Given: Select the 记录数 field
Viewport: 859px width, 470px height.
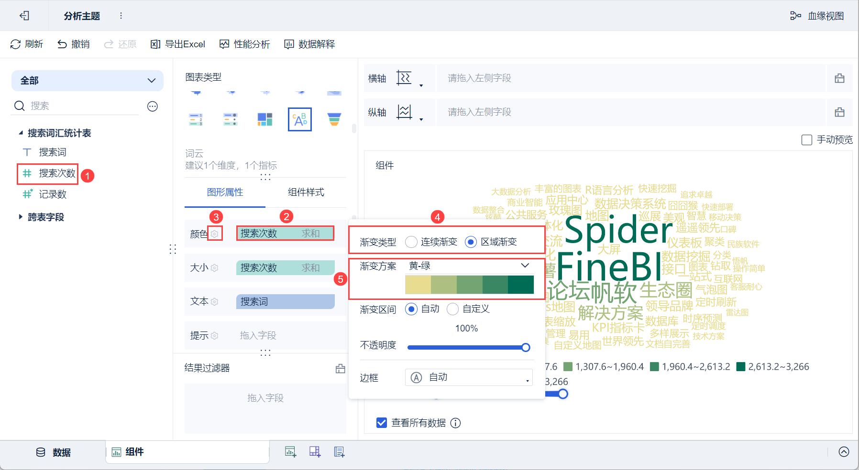Looking at the screenshot, I should click(x=53, y=194).
